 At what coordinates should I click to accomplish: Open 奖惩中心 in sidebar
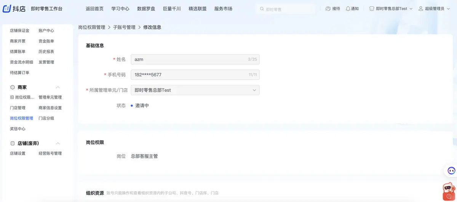click(18, 129)
